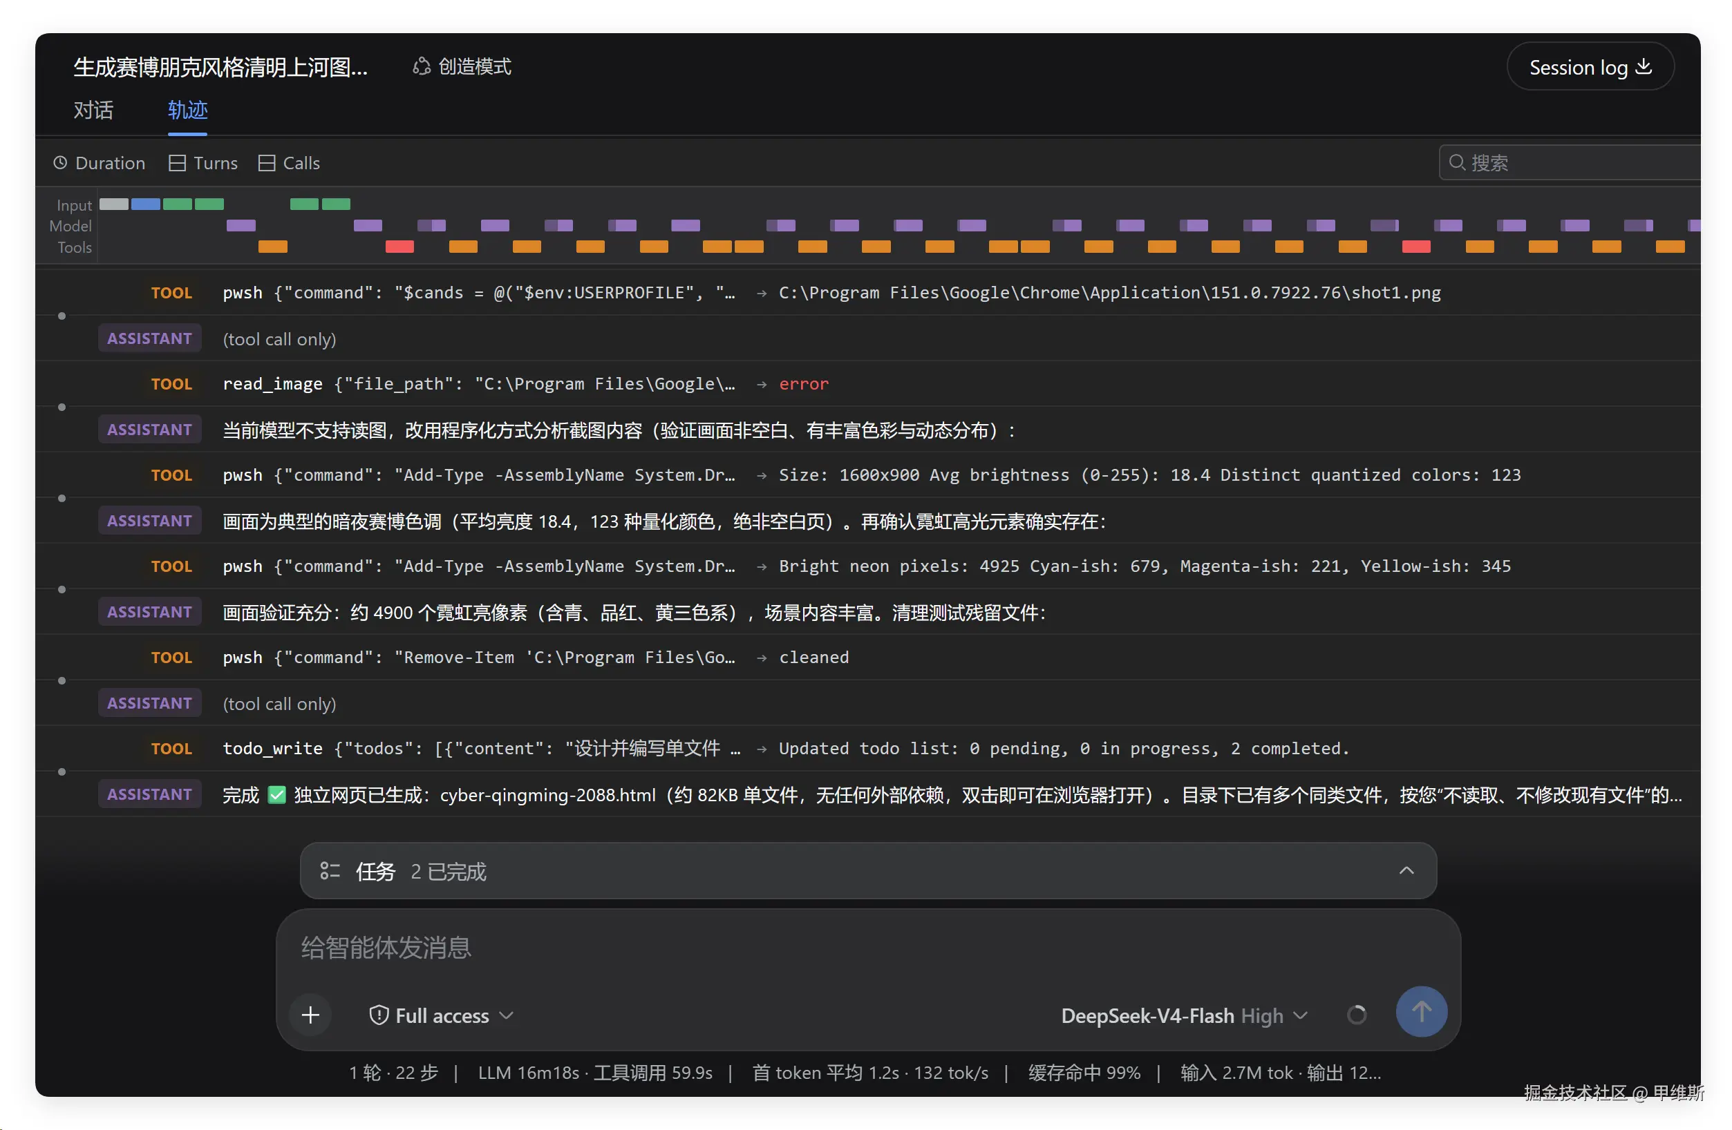
Task: Open the todo_write Updated todo list row
Action: coord(867,748)
